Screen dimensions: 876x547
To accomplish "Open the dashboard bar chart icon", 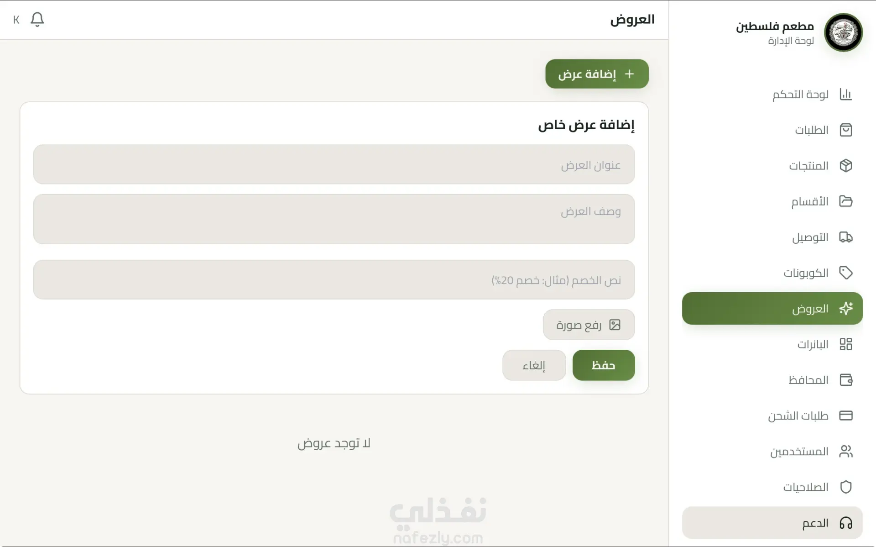I will (x=845, y=95).
